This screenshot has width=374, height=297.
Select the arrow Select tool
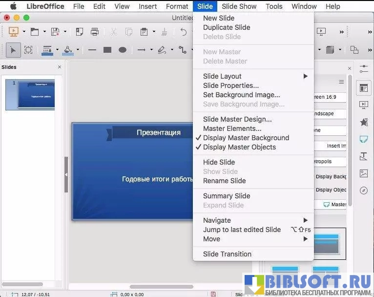[13, 50]
